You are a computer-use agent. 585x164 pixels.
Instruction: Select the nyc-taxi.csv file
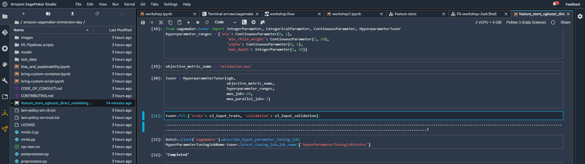pyautogui.click(x=73, y=147)
